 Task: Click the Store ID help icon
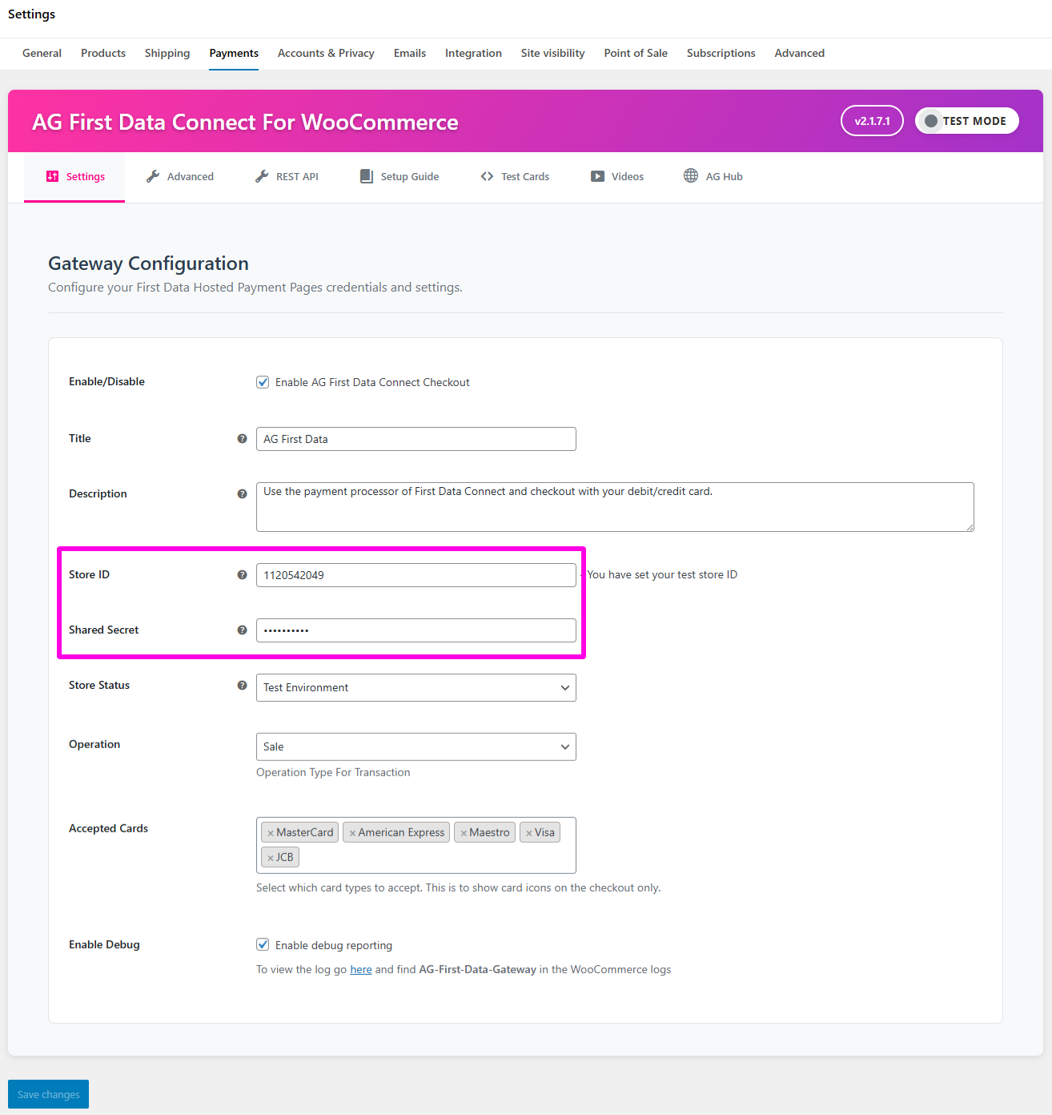(x=242, y=575)
